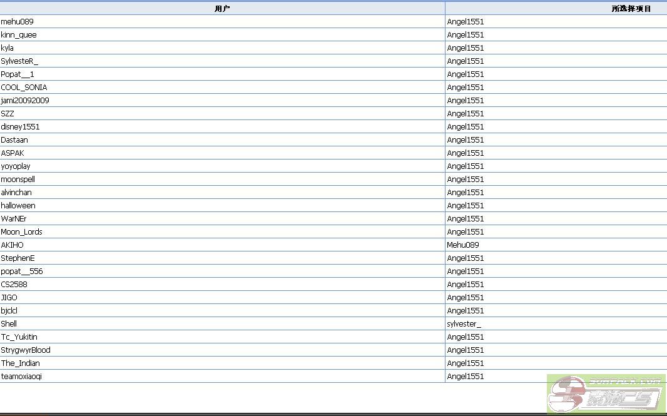Viewport: 667px width, 416px height.
Task: Click the Tc_Yukitin user entry
Action: pos(19,337)
